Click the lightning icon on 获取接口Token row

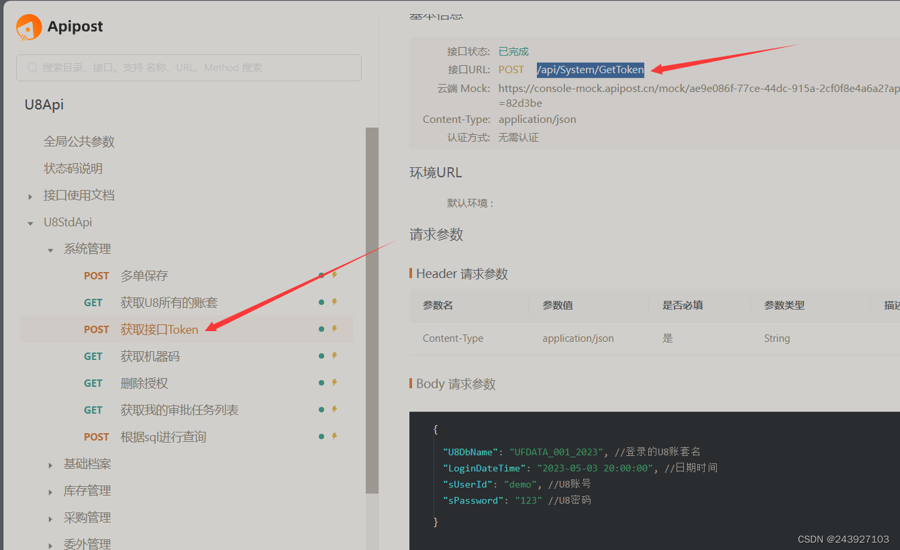click(x=334, y=329)
